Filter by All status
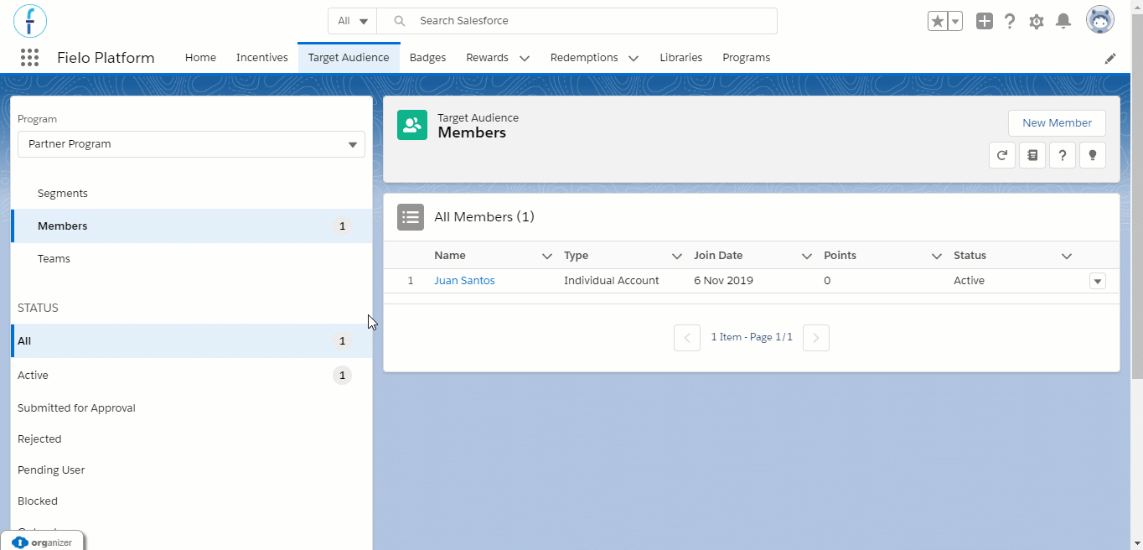This screenshot has width=1143, height=550. tap(191, 341)
